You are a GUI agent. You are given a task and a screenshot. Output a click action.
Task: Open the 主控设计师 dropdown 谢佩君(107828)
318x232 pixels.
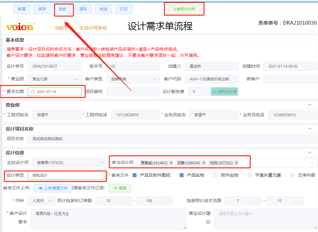[x=70, y=163]
